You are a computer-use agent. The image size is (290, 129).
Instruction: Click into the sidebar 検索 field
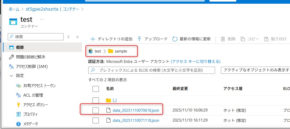coord(36,37)
